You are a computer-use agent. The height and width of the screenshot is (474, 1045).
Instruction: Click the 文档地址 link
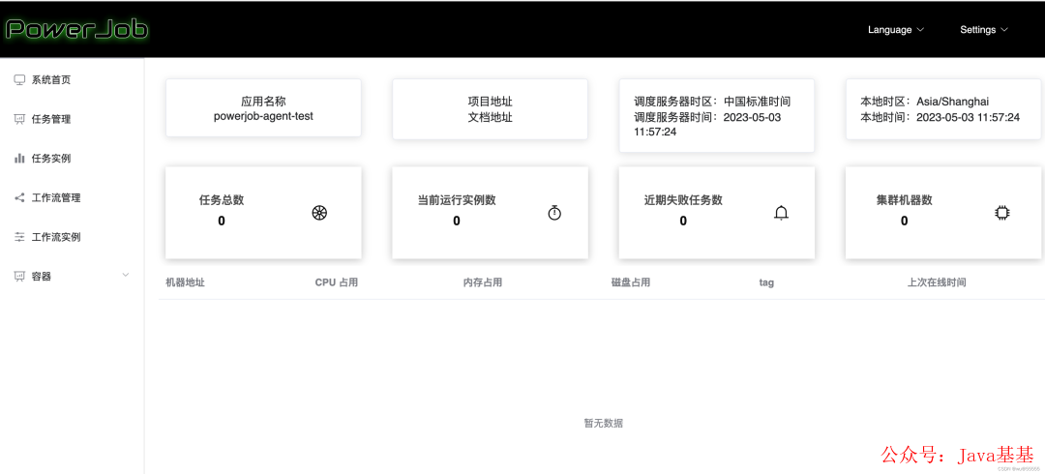click(490, 117)
